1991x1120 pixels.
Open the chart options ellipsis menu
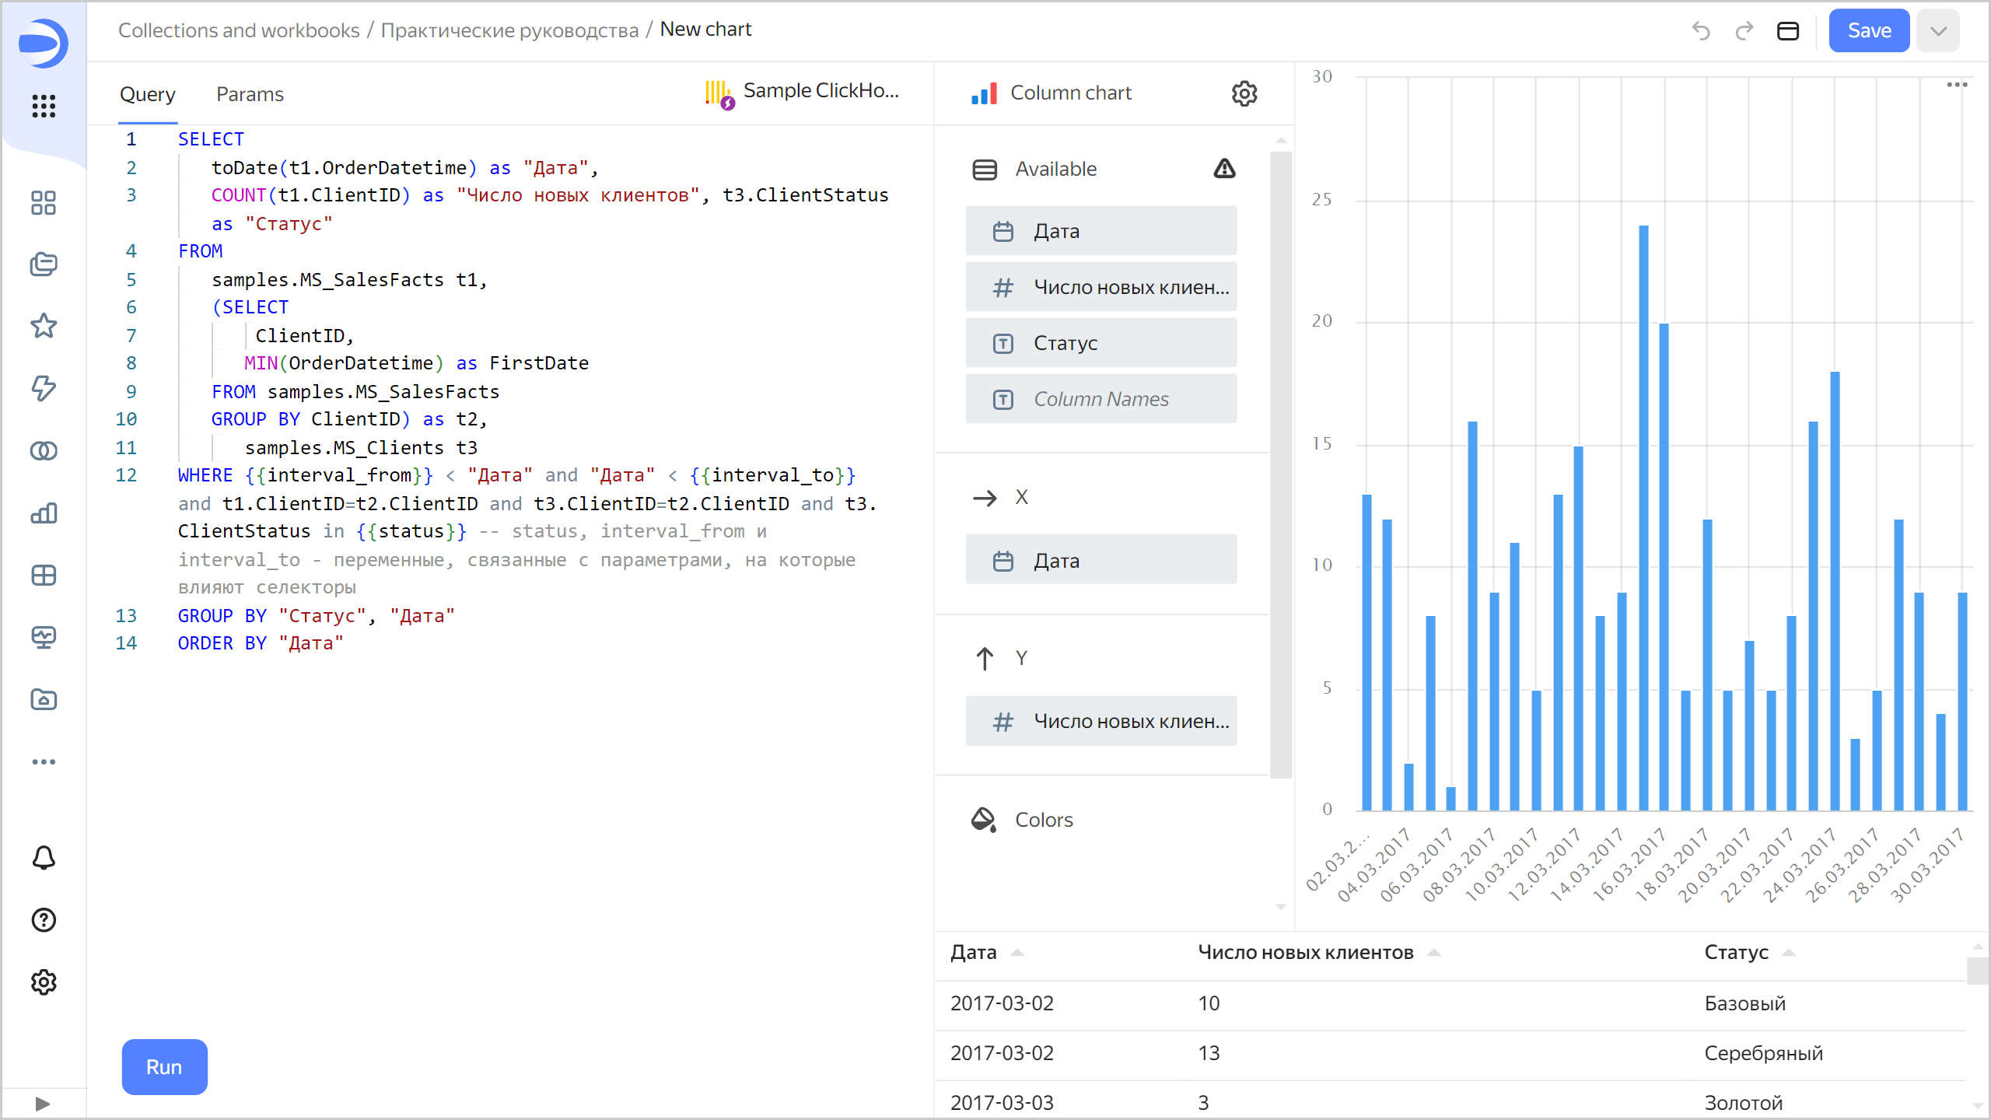pyautogui.click(x=1958, y=84)
